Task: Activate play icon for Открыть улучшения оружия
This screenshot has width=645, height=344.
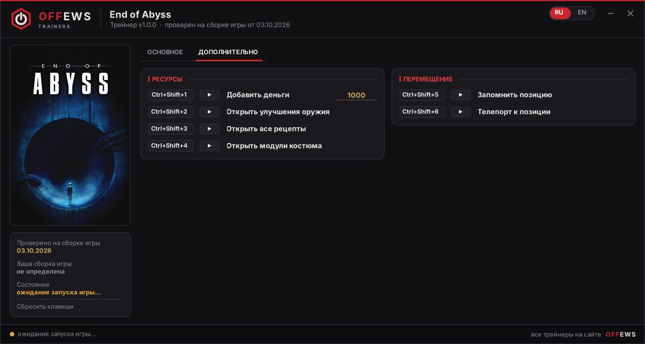Action: point(210,112)
